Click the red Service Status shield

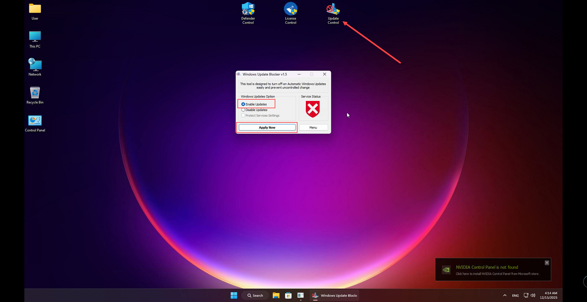click(x=313, y=109)
